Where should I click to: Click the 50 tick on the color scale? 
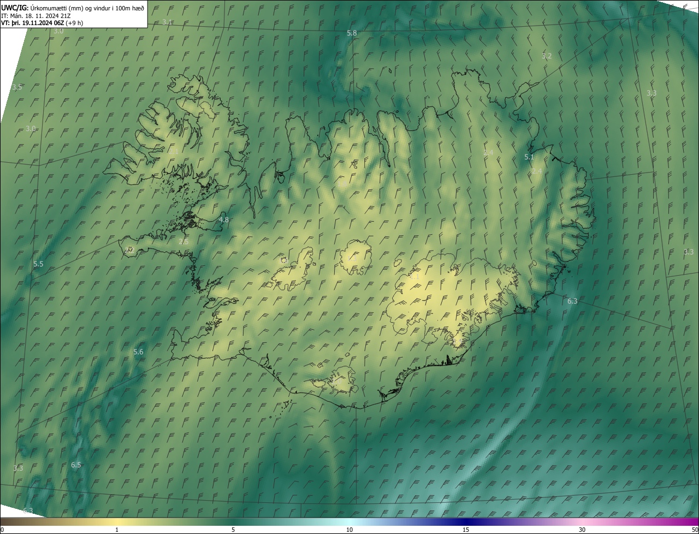(x=695, y=530)
